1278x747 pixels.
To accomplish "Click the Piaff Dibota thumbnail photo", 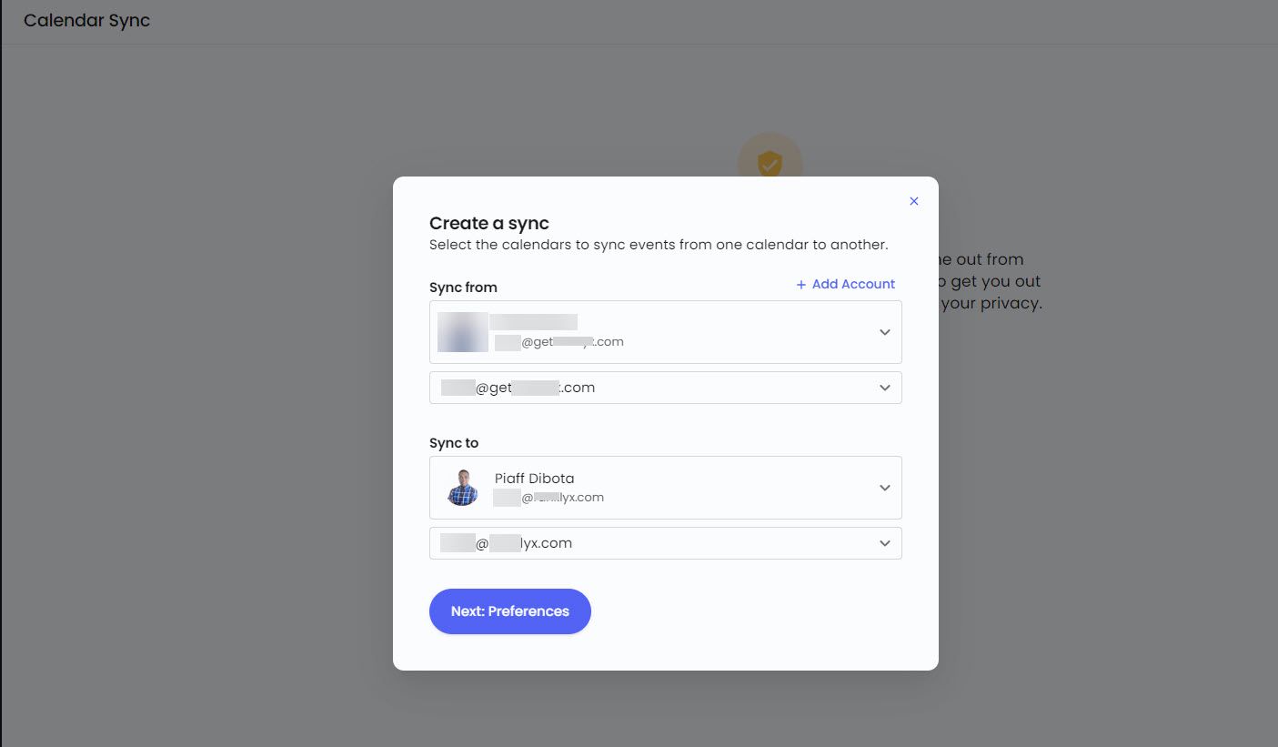I will [462, 488].
